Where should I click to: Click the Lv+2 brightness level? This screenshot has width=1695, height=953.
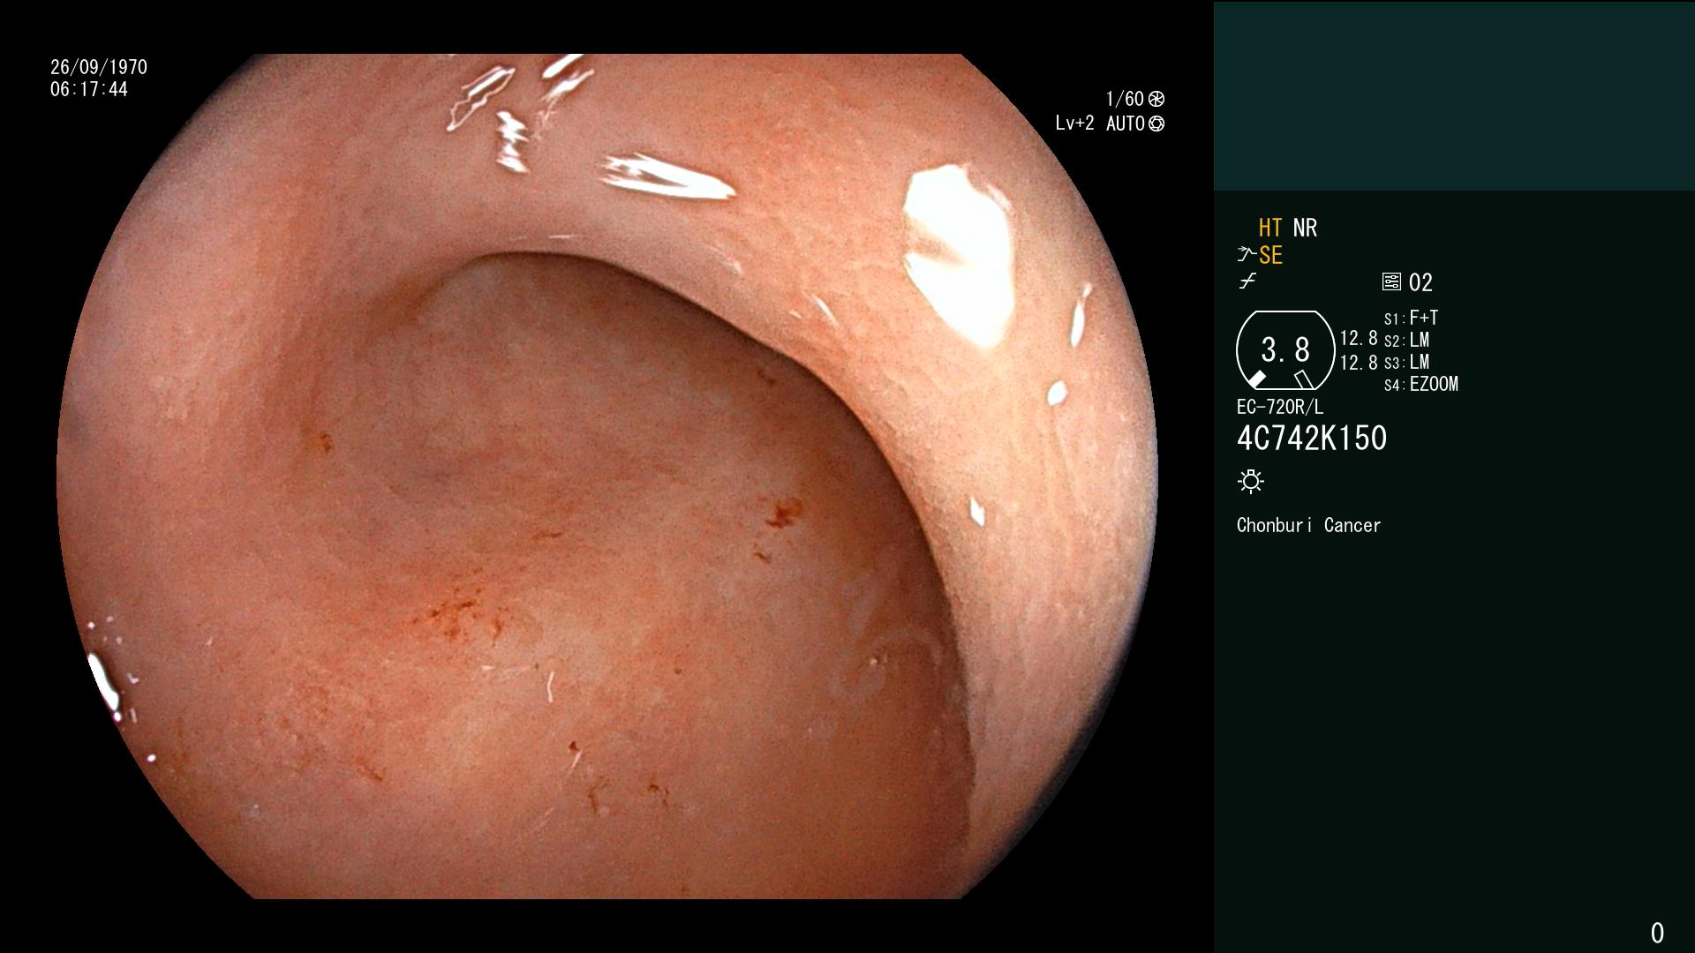[x=1074, y=124]
